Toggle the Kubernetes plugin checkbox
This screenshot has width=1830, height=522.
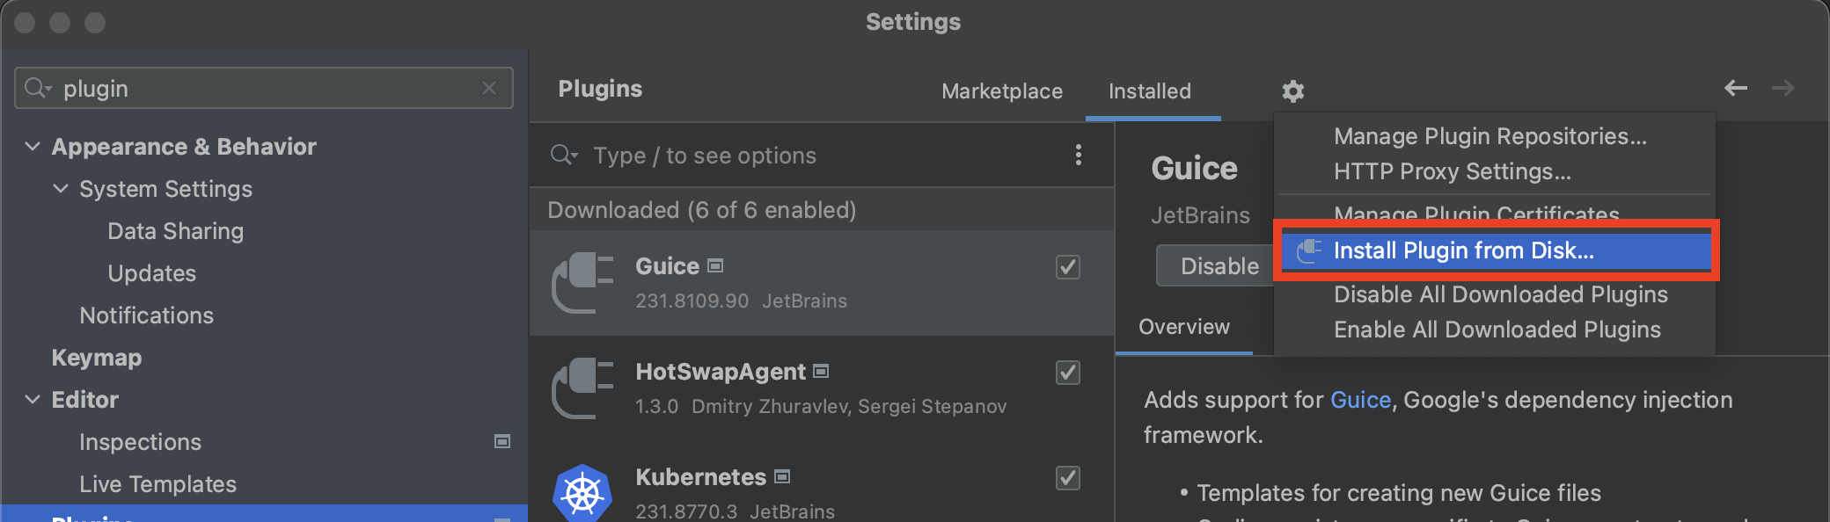(1067, 478)
